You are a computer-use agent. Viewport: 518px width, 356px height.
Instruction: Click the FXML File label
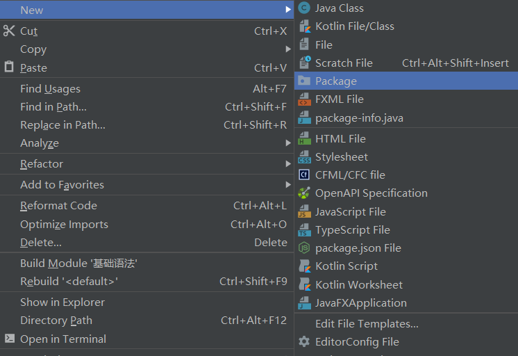coord(340,99)
